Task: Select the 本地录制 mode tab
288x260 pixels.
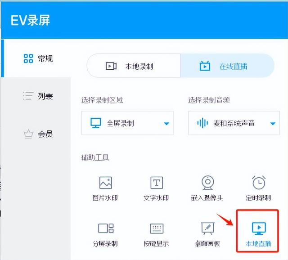Action: 134,66
